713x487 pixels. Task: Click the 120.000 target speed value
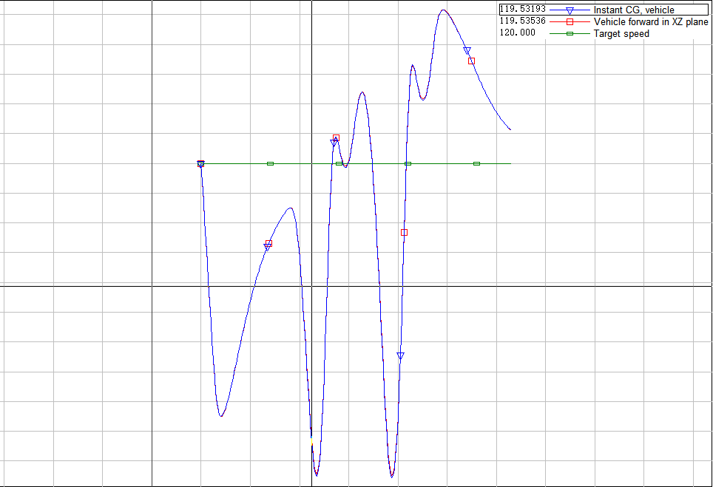tap(518, 33)
